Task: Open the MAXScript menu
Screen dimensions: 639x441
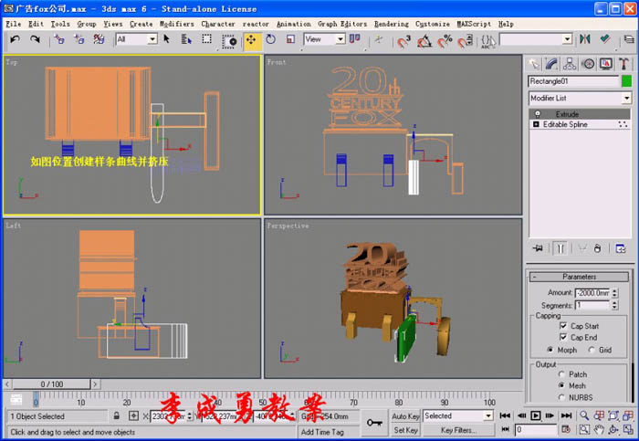Action: pyautogui.click(x=474, y=24)
